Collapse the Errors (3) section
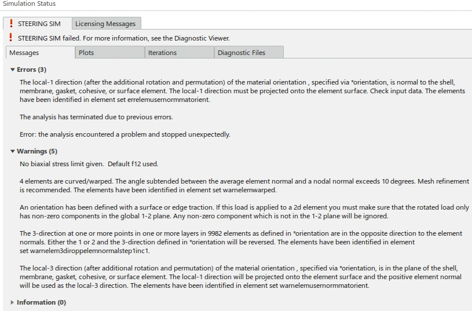The width and height of the screenshot is (472, 311). (x=13, y=70)
